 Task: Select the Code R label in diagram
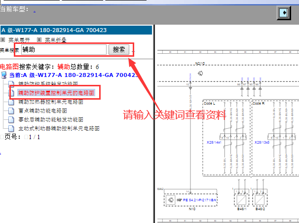pyautogui.click(x=259, y=103)
